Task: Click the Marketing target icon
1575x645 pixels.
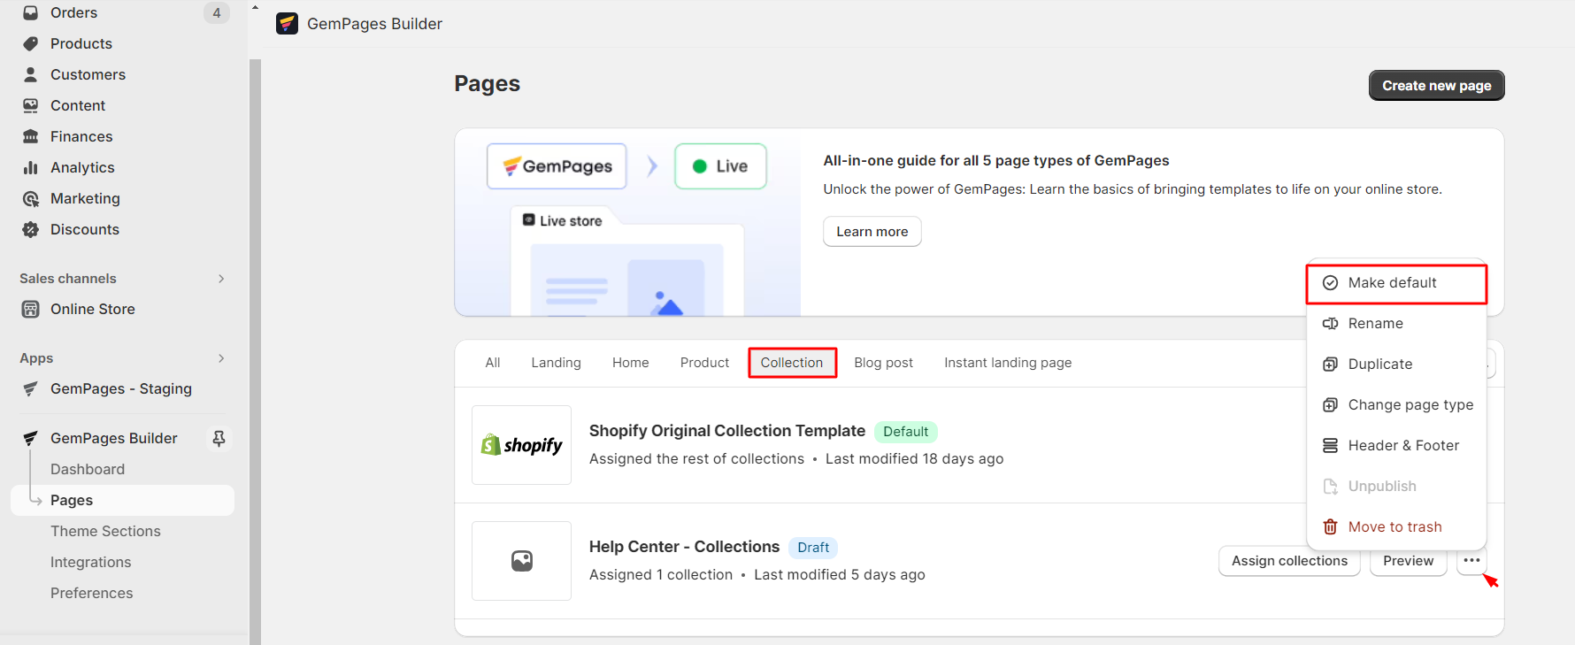Action: point(31,198)
